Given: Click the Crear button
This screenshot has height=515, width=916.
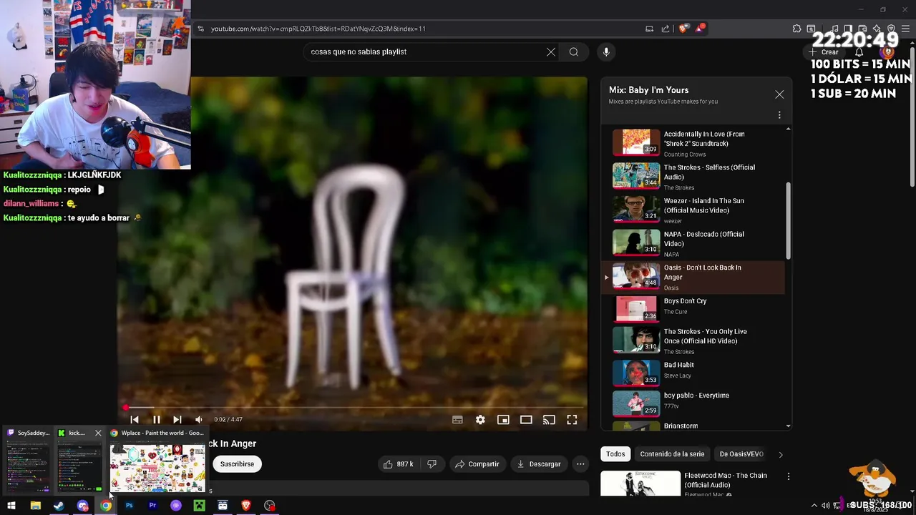Looking at the screenshot, I should (x=824, y=51).
